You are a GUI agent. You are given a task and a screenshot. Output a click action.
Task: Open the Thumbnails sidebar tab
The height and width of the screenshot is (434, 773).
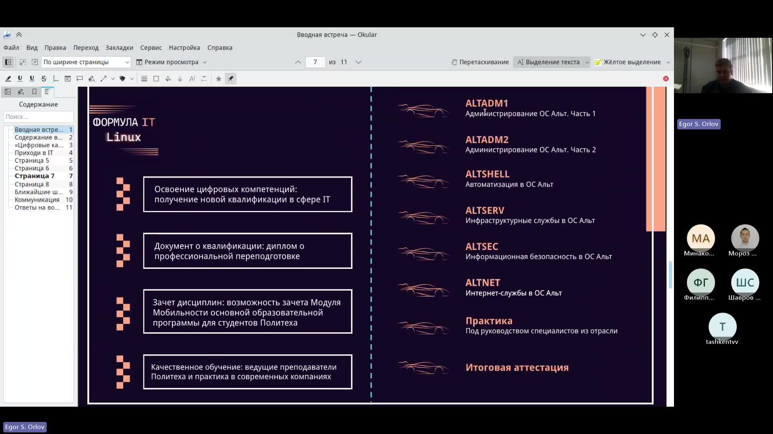point(8,92)
